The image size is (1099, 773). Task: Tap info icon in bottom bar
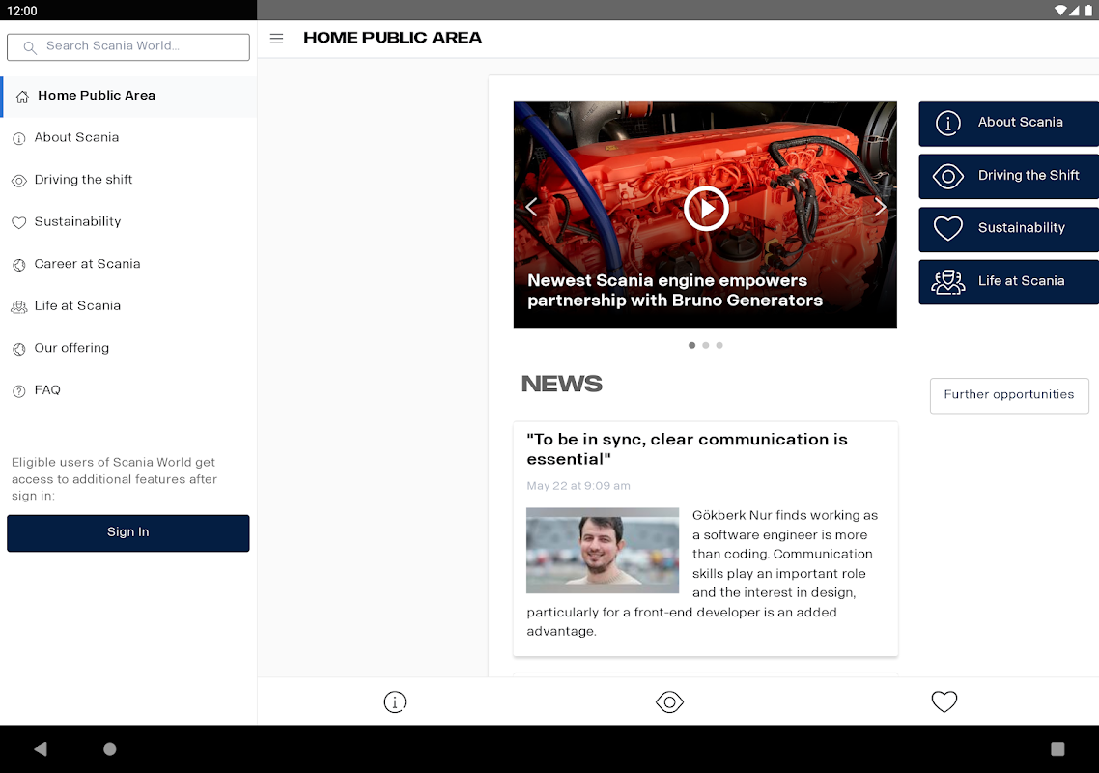[395, 701]
